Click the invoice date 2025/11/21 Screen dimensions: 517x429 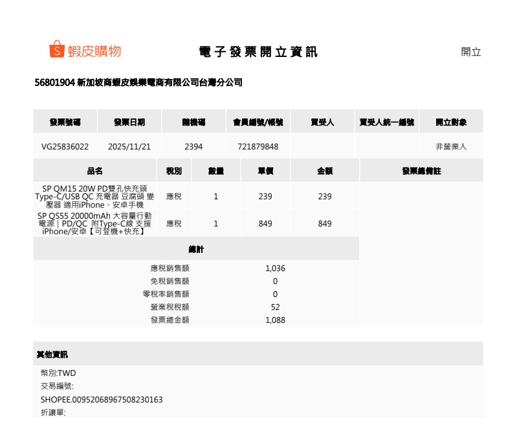129,147
